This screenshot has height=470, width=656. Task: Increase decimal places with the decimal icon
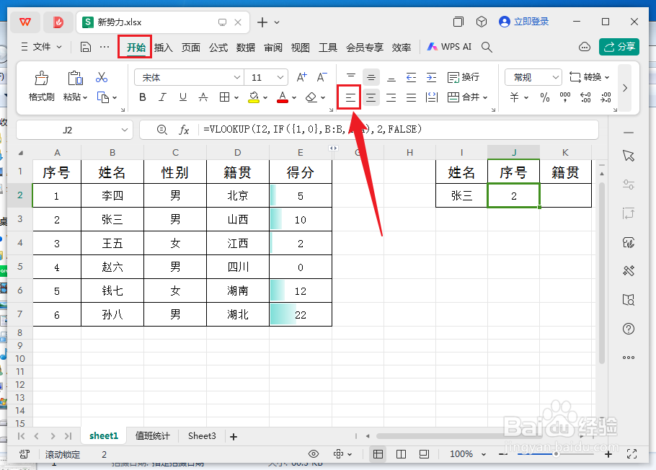[584, 97]
